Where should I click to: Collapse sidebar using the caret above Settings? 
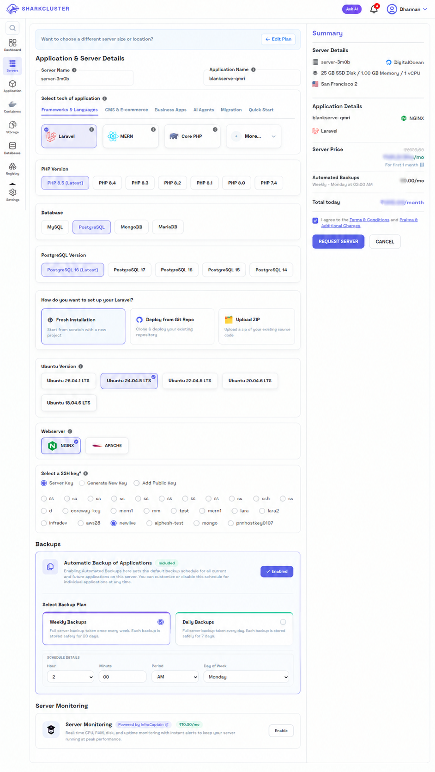click(x=12, y=184)
